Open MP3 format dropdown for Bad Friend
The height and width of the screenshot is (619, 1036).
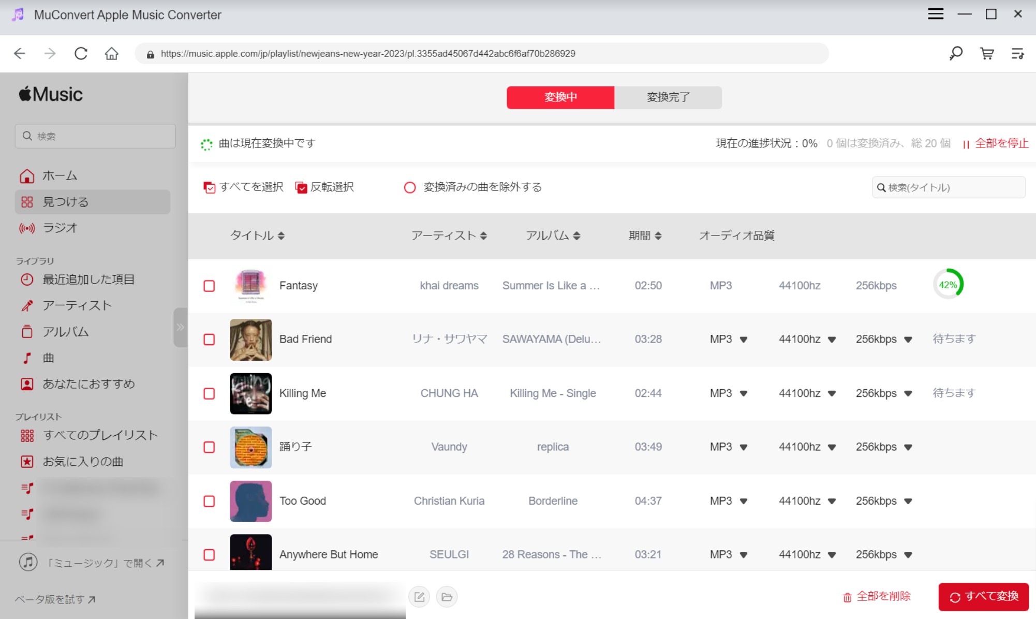click(729, 340)
